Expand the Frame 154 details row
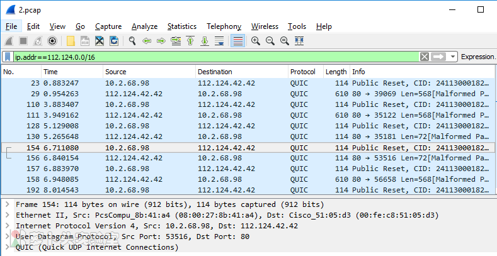This screenshot has width=497, height=256. [8, 204]
